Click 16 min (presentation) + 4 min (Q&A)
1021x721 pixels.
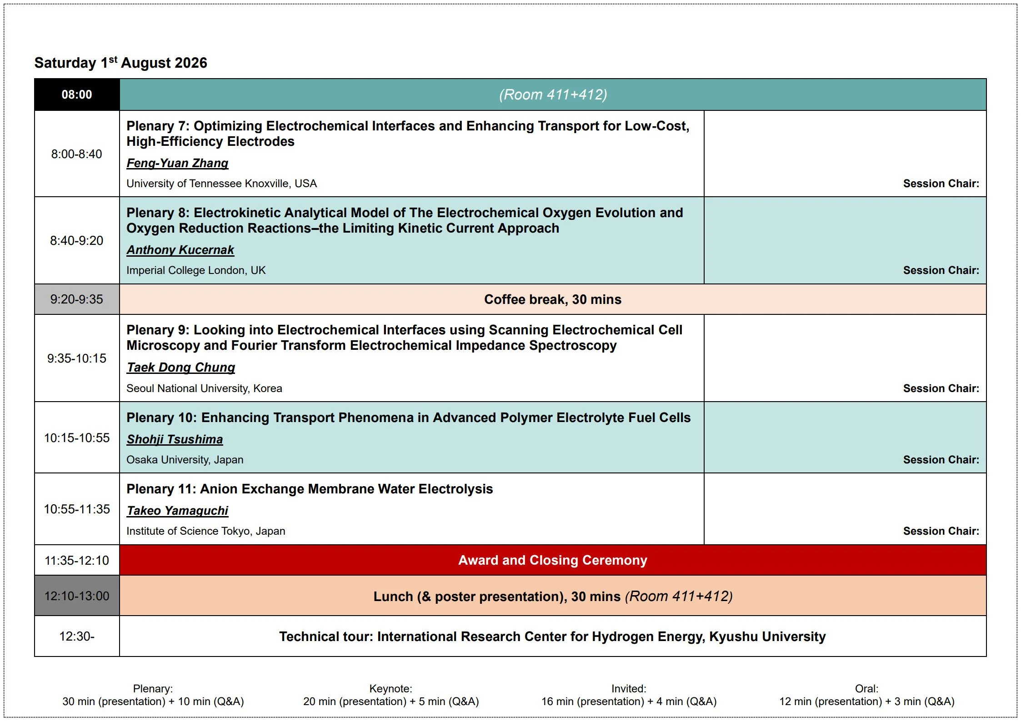click(629, 701)
